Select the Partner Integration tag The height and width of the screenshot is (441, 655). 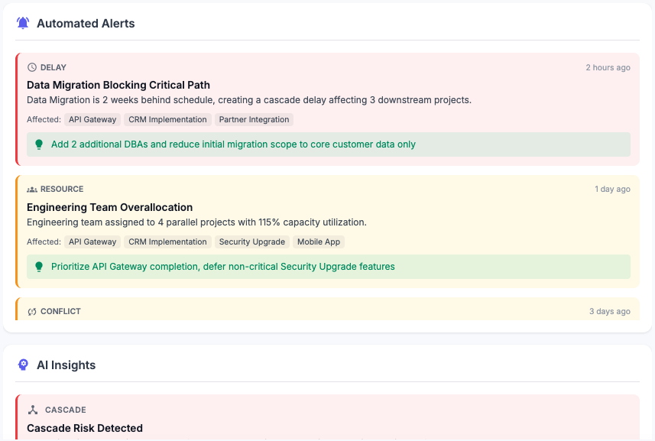pyautogui.click(x=254, y=119)
